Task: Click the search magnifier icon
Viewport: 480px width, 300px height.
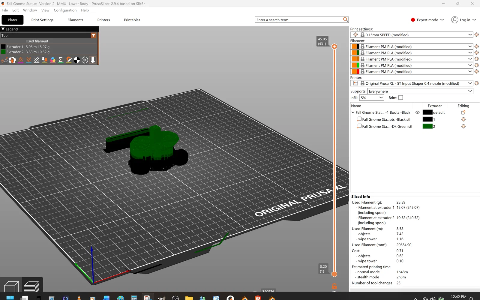Action: pyautogui.click(x=346, y=19)
